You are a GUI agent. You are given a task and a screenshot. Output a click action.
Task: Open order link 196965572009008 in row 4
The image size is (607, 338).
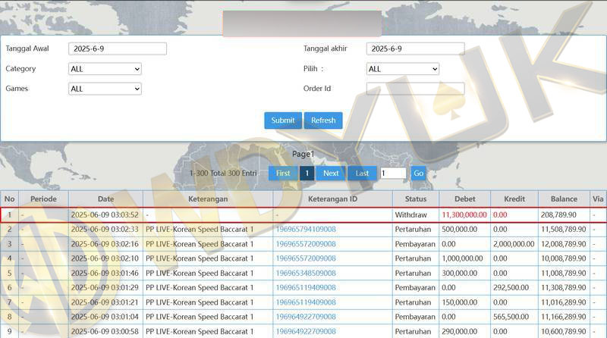point(306,258)
